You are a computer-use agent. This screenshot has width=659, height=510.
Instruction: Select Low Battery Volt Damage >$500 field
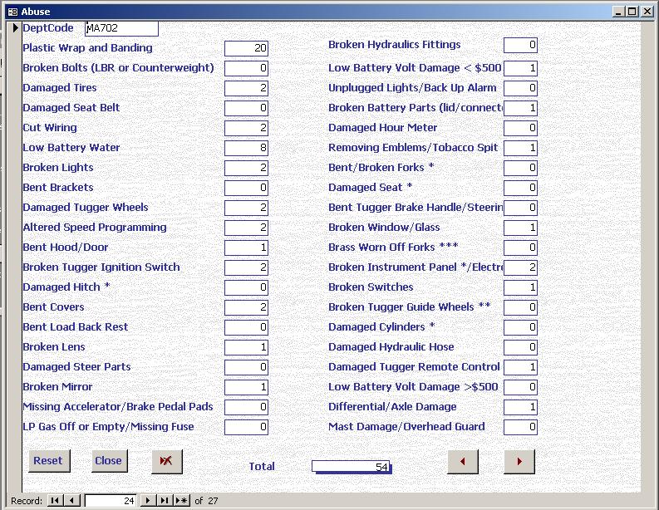click(520, 387)
